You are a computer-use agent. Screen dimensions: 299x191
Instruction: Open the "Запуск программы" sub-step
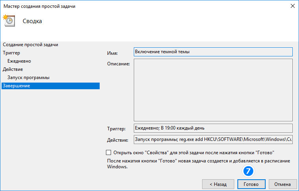pyautogui.click(x=28, y=77)
